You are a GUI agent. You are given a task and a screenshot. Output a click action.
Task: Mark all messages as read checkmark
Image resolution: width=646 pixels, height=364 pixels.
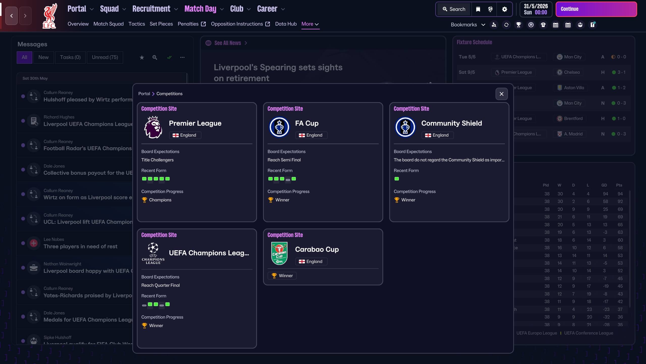point(169,58)
